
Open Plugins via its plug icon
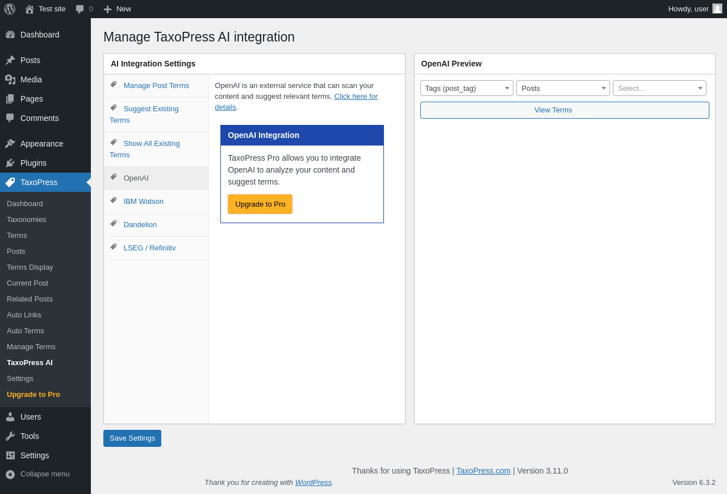(10, 163)
